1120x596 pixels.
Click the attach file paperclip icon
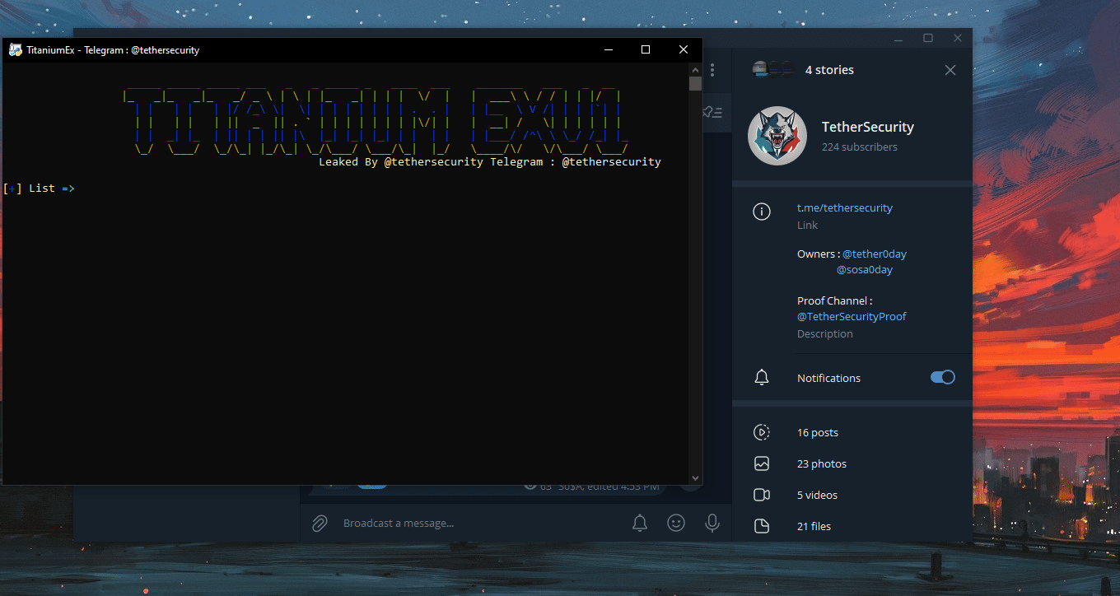pos(320,523)
